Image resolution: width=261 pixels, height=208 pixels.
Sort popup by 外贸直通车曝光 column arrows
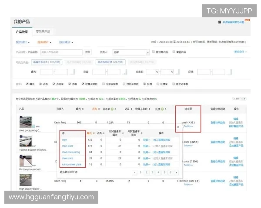click(123, 133)
